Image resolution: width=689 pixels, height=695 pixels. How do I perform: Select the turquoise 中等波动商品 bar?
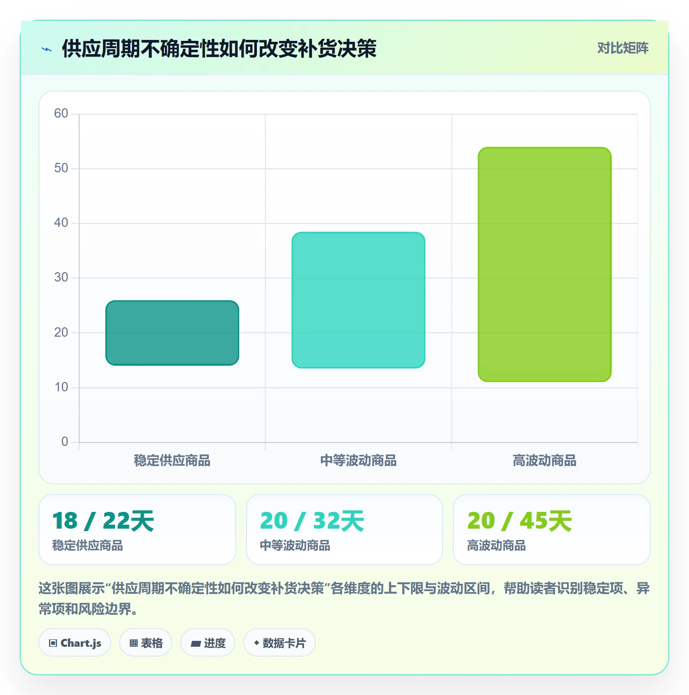tap(358, 300)
